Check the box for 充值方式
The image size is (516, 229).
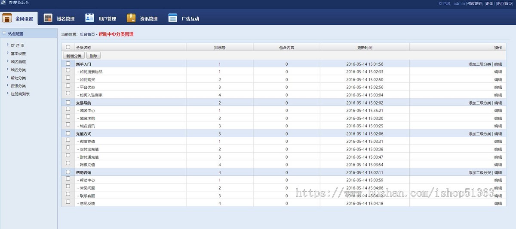click(68, 133)
